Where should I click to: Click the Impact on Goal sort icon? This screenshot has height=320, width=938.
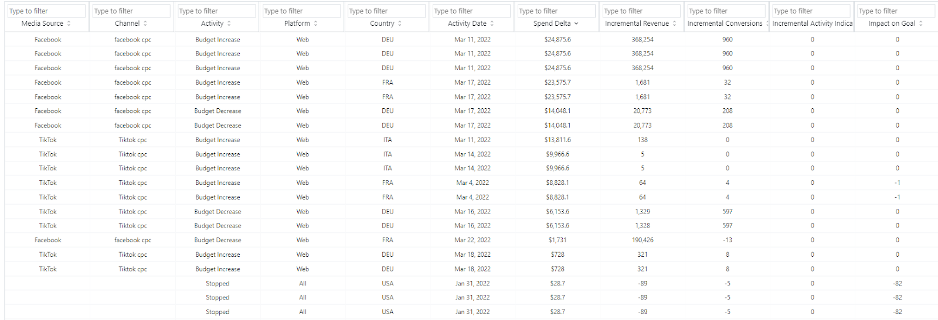[921, 23]
